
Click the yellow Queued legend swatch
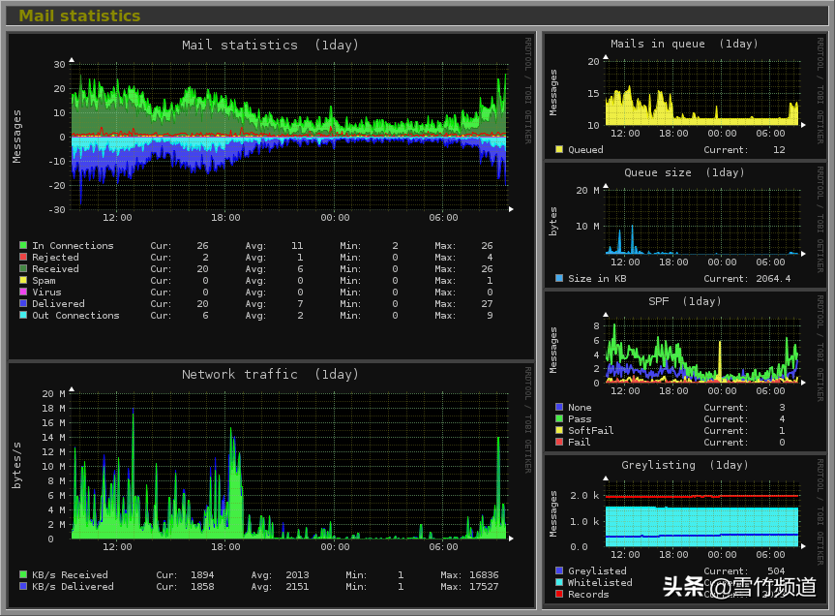point(558,150)
